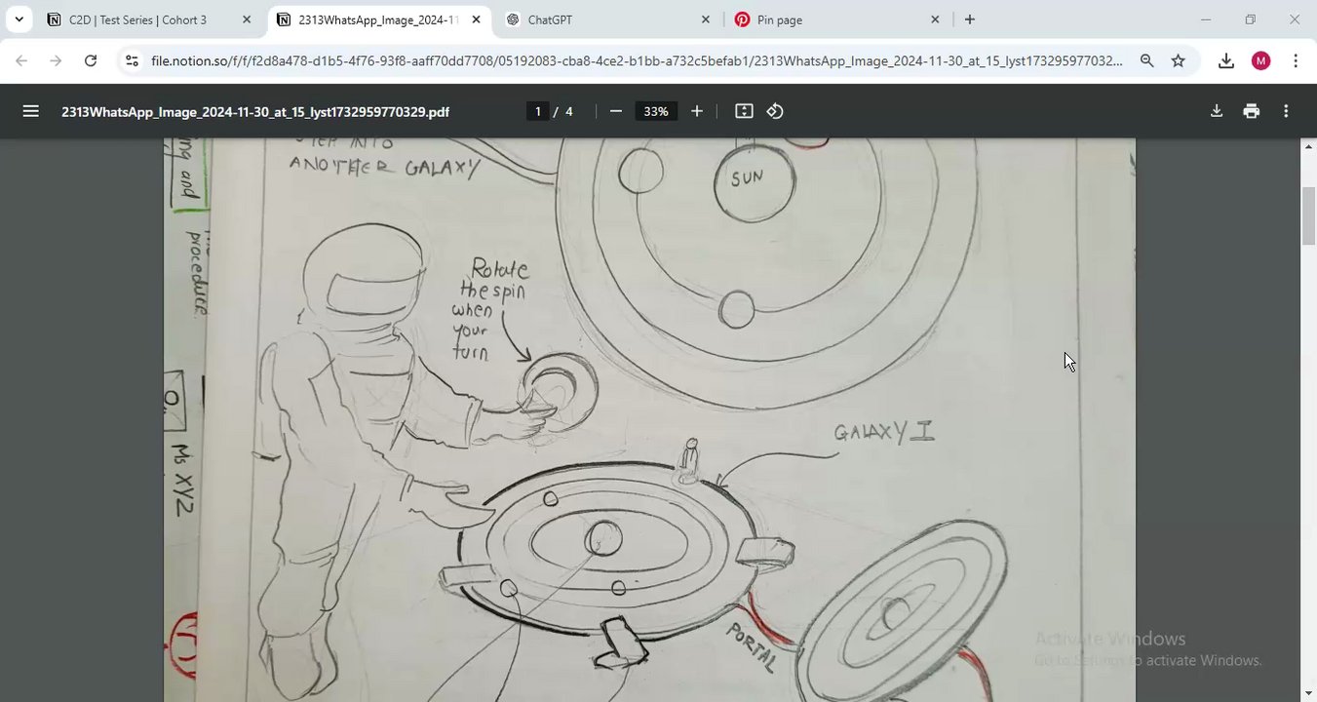Viewport: 1317px width, 702px height.
Task: Click the scrollbar down arrow
Action: 1308,693
